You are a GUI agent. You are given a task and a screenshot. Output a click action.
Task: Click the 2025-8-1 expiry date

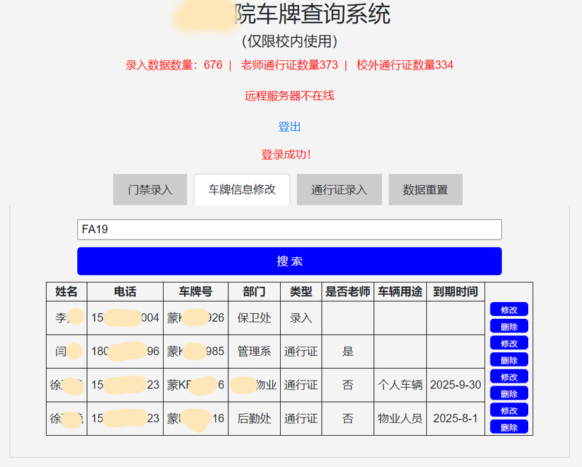click(455, 418)
